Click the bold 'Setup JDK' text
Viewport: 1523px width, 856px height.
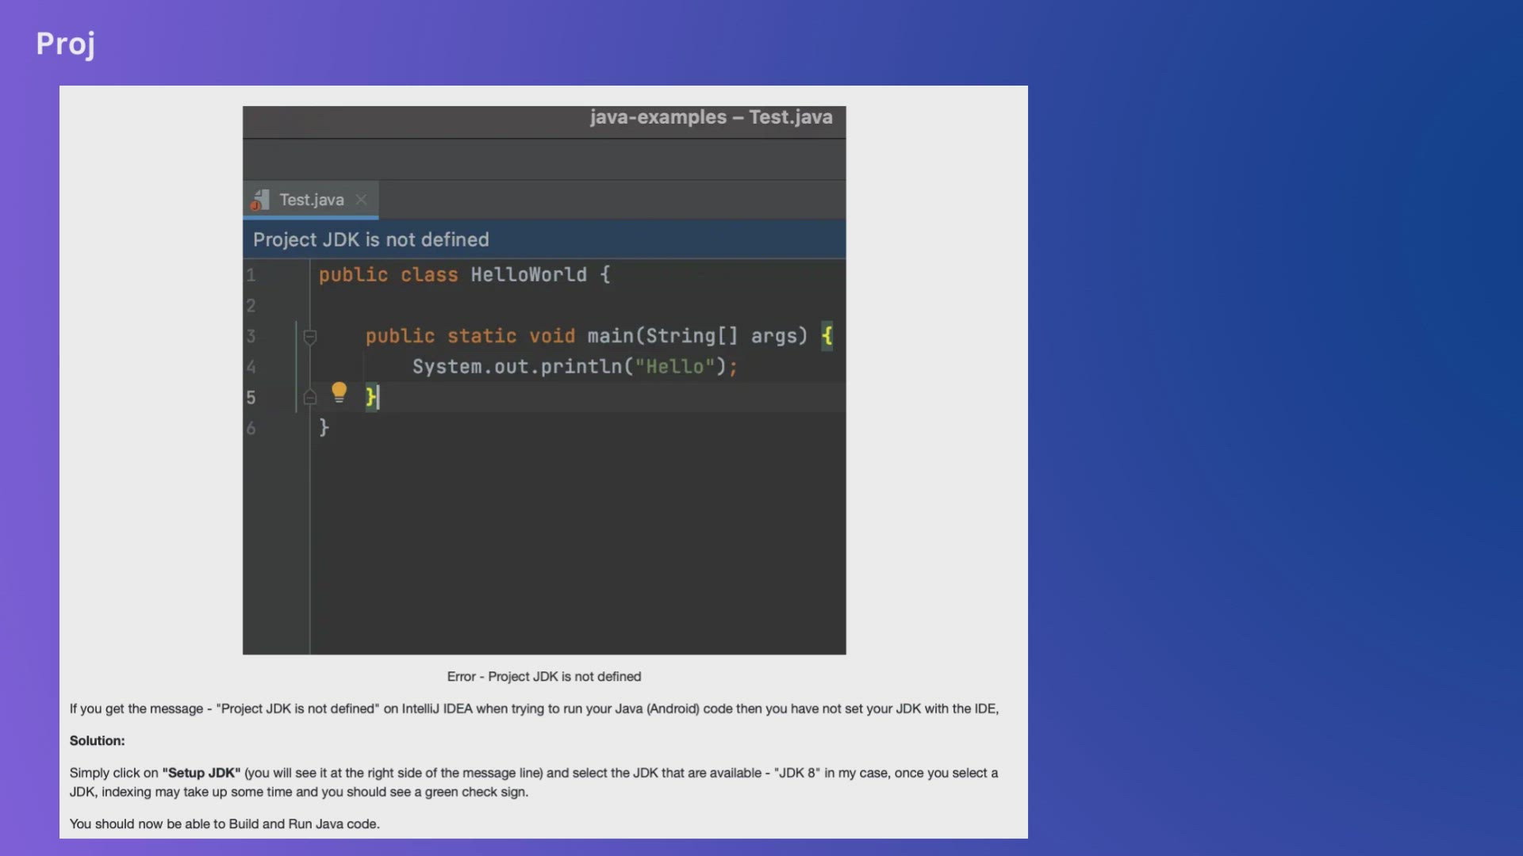point(201,773)
